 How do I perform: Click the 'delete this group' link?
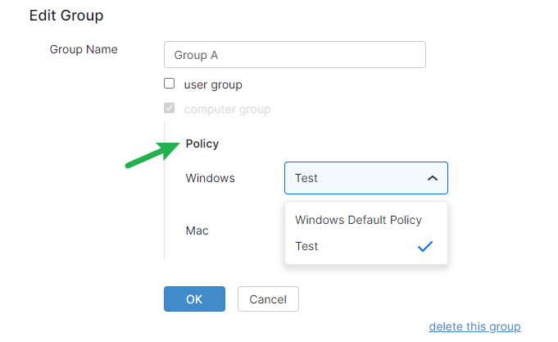pyautogui.click(x=474, y=326)
